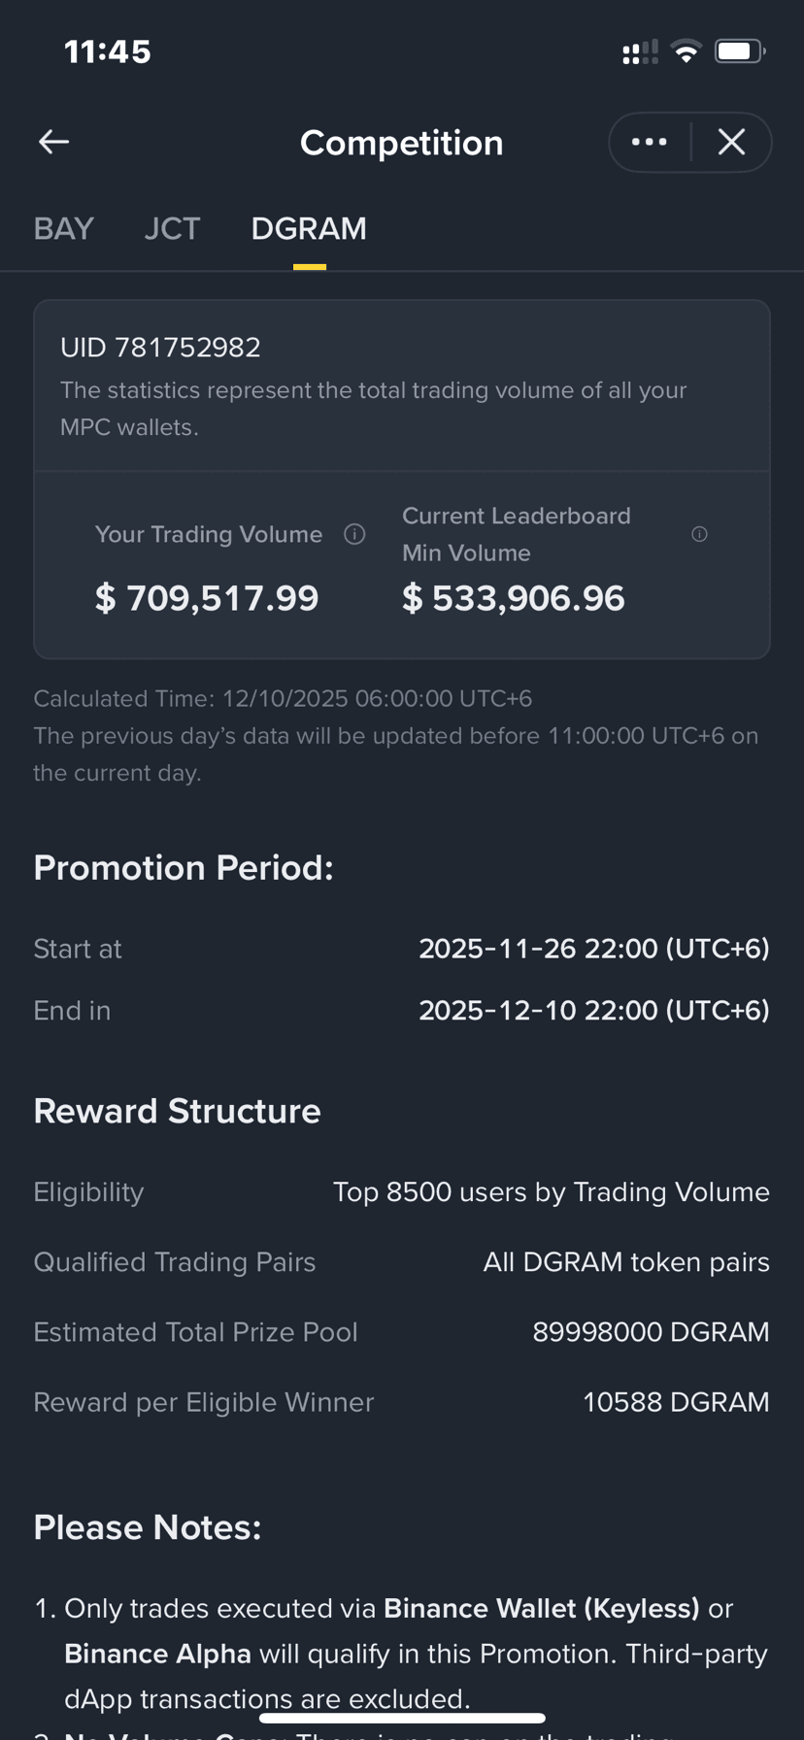Screen dimensions: 804x1740
Task: Close the Competition mini app
Action: (x=731, y=142)
